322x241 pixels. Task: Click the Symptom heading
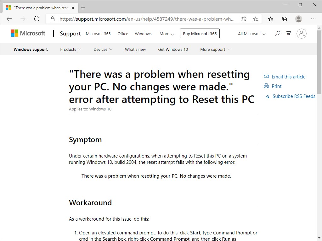tap(85, 140)
